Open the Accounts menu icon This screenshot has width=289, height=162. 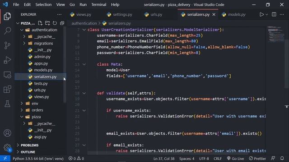pyautogui.click(x=7, y=133)
